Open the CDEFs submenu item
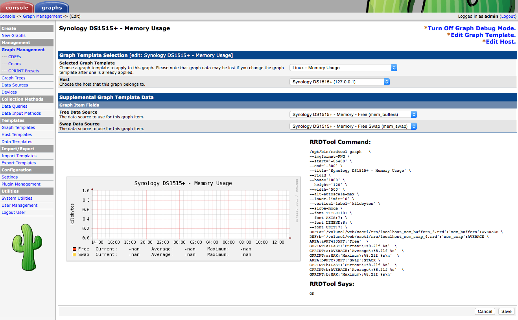Screen dimensions: 518x320 (15, 57)
